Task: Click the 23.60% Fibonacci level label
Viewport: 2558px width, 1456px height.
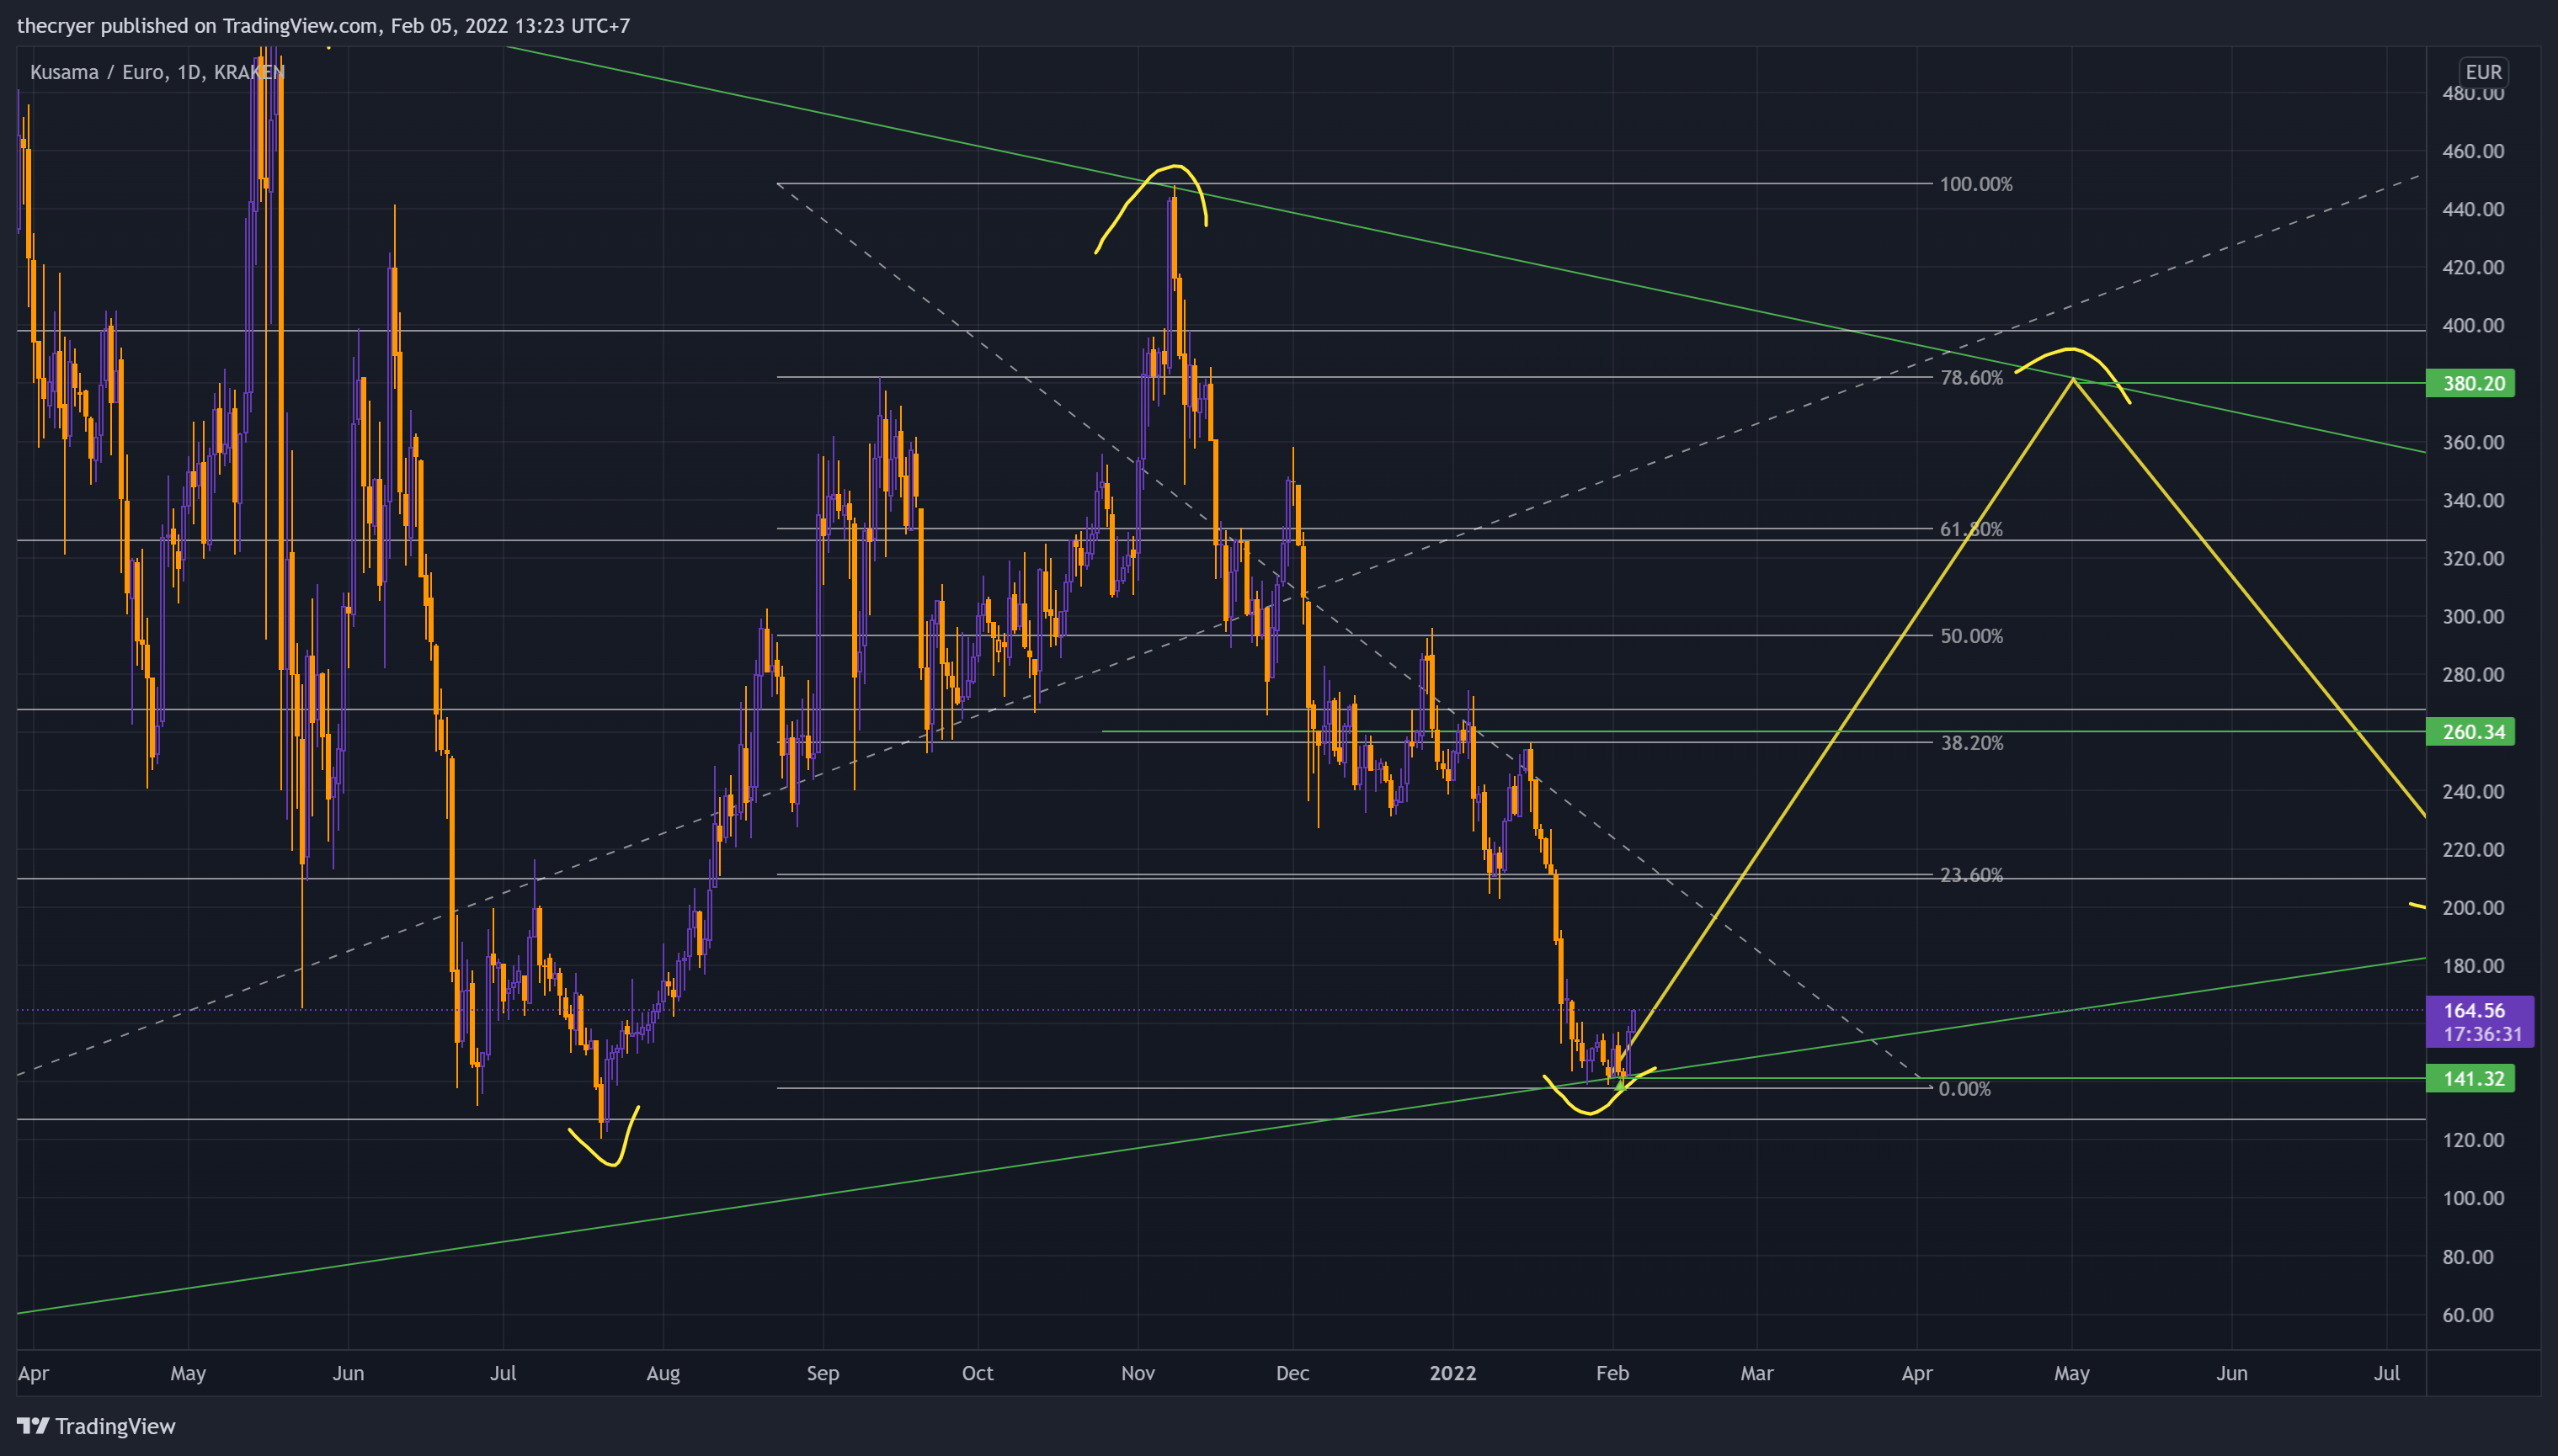Action: [x=1972, y=875]
